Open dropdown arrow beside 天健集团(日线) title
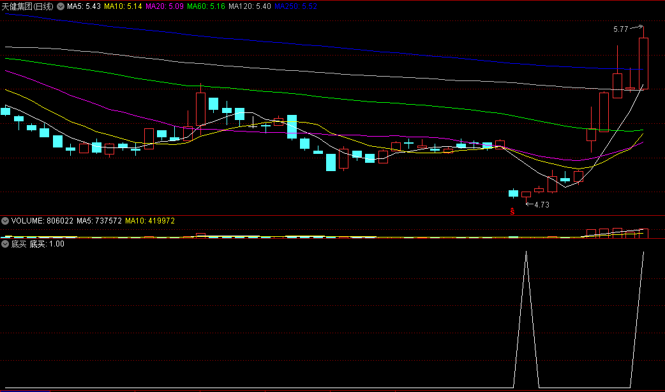Viewport: 665px width, 392px height. pos(61,6)
